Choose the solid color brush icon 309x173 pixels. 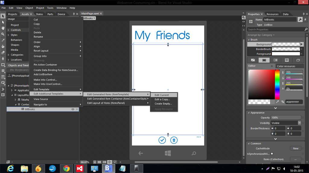[x=264, y=60]
